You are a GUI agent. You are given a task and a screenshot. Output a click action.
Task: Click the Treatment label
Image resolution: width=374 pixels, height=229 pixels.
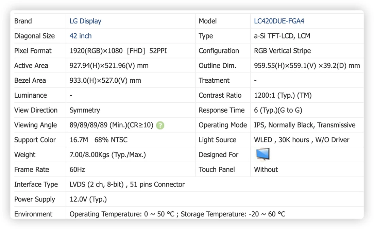coord(214,80)
